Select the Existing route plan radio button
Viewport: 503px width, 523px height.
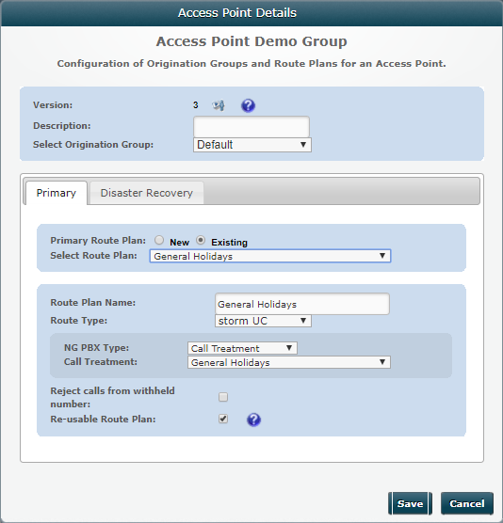pos(201,240)
